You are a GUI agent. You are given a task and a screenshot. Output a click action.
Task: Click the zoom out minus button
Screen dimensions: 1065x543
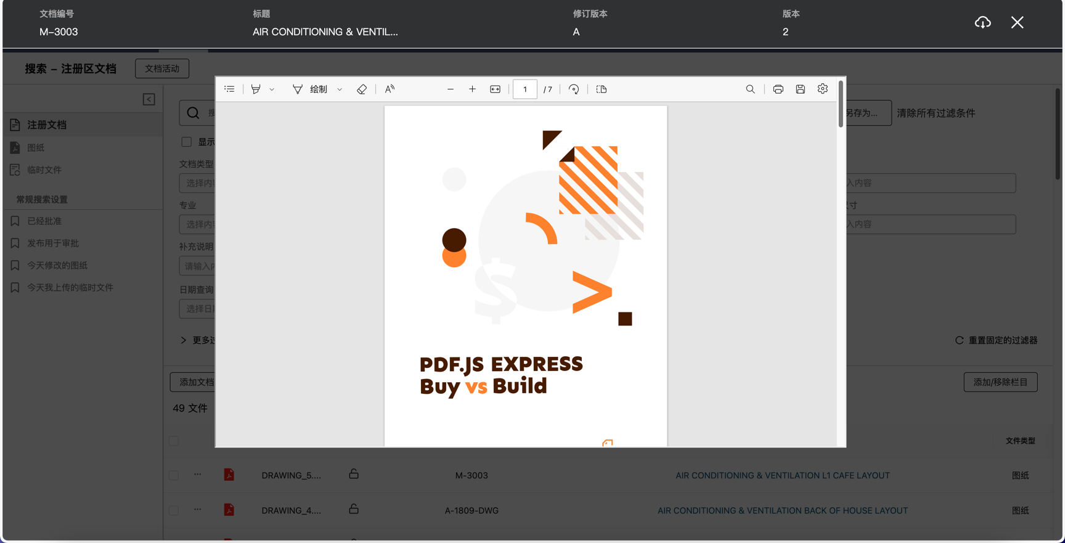pos(451,89)
